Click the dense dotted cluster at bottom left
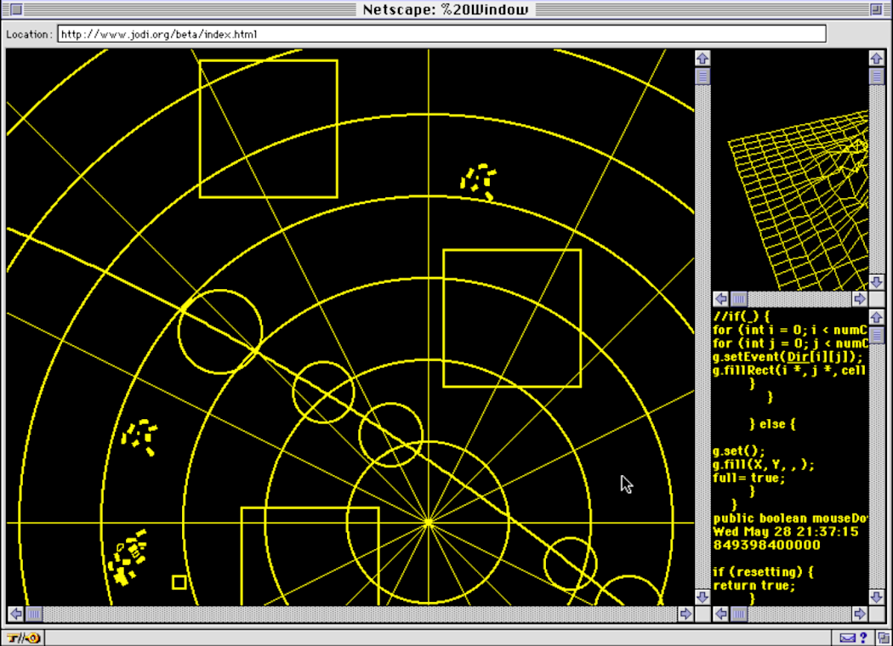893x646 pixels. (128, 558)
